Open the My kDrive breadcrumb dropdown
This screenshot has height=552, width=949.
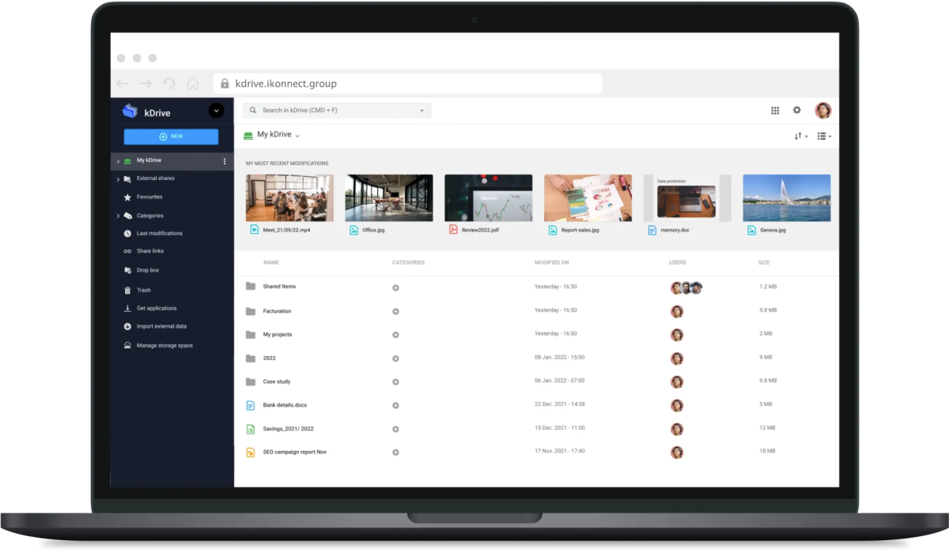tap(298, 136)
